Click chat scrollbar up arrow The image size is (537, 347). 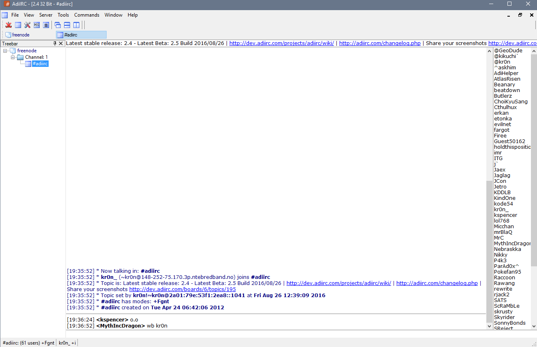(x=489, y=50)
